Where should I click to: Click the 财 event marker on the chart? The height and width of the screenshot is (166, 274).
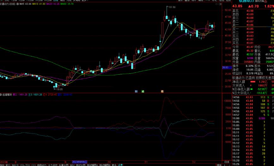point(136,91)
